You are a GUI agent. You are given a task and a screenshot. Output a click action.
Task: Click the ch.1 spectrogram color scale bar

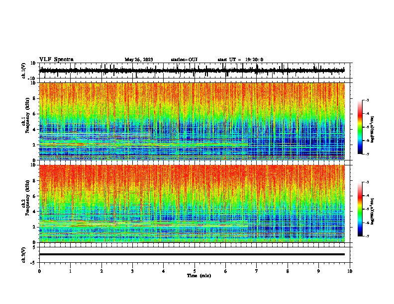(x=360, y=127)
